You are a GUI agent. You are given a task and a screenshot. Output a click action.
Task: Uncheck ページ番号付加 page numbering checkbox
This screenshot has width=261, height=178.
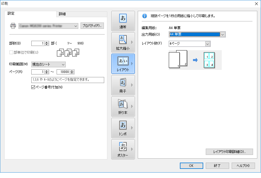[x=32, y=87]
